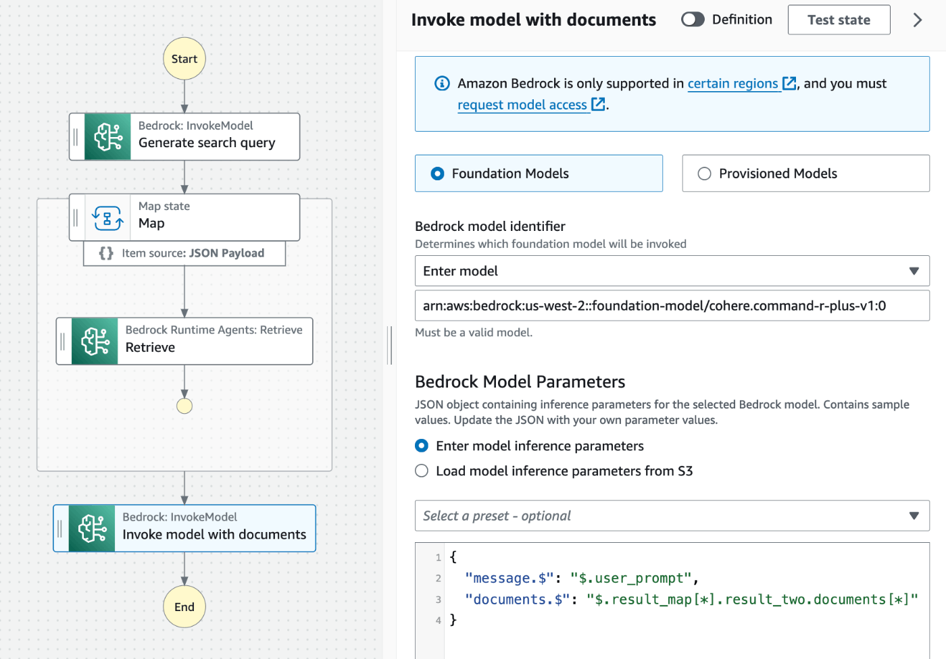946x659 pixels.
Task: Open the certain regions link
Action: click(732, 83)
